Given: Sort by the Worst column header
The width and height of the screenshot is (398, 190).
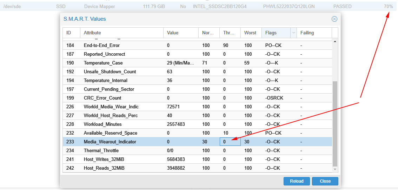Looking at the screenshot, I should tap(251, 33).
